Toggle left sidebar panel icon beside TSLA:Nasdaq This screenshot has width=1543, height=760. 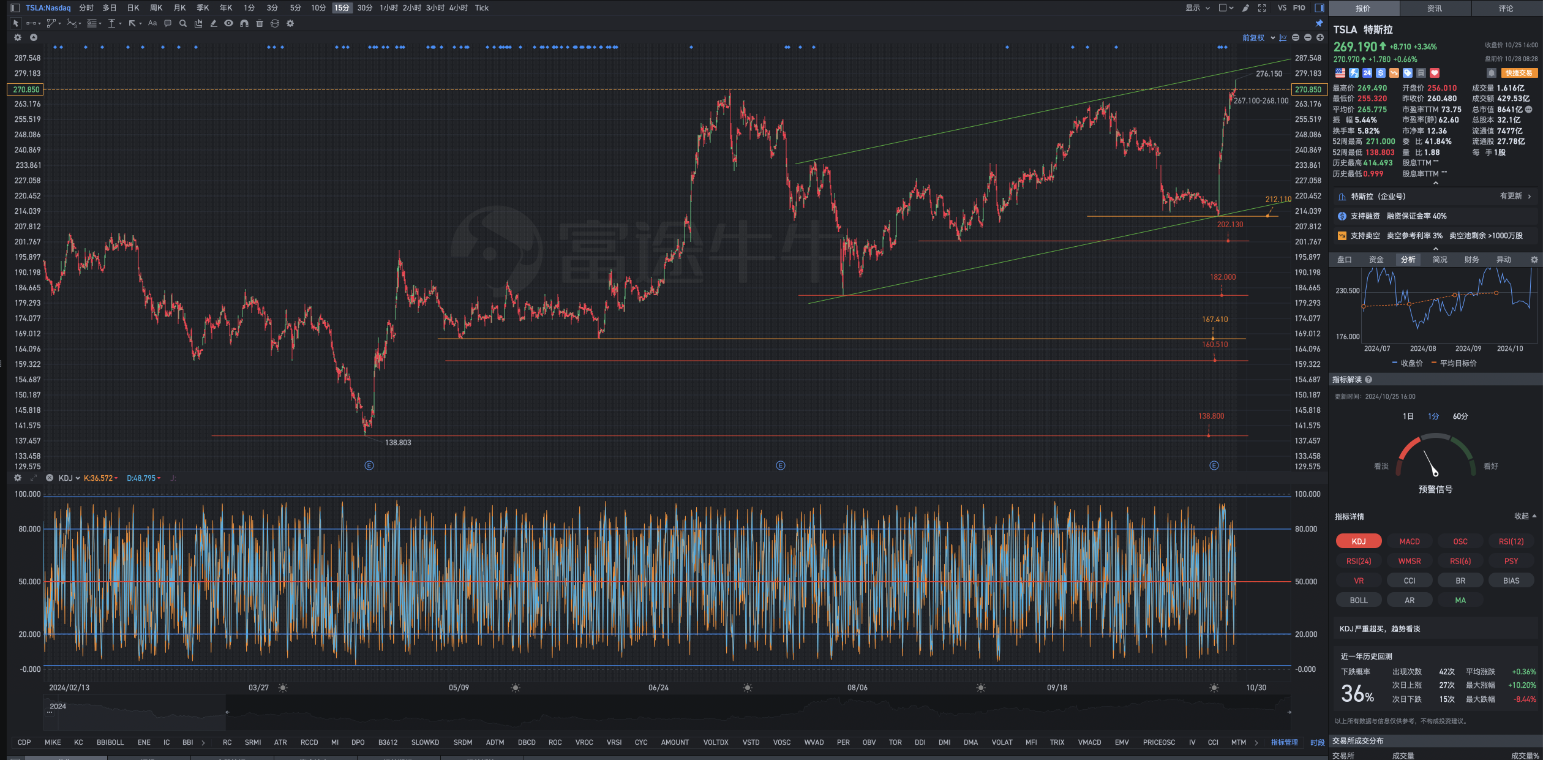pos(15,8)
